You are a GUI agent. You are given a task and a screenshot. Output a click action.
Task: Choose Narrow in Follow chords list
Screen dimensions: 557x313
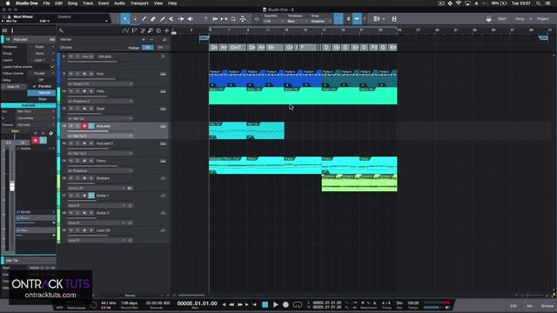coord(42,93)
